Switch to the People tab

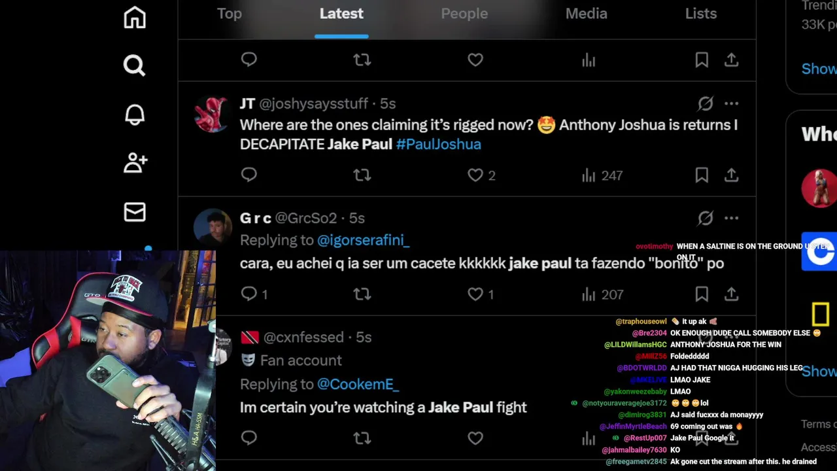464,14
